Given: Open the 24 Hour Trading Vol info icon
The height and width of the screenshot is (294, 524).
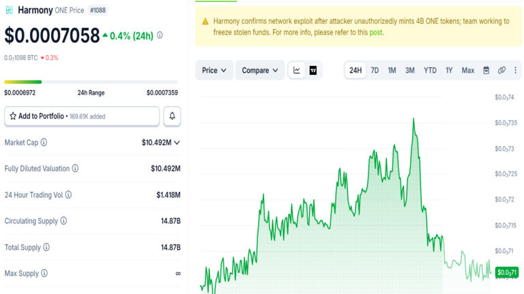Looking at the screenshot, I should [x=68, y=195].
